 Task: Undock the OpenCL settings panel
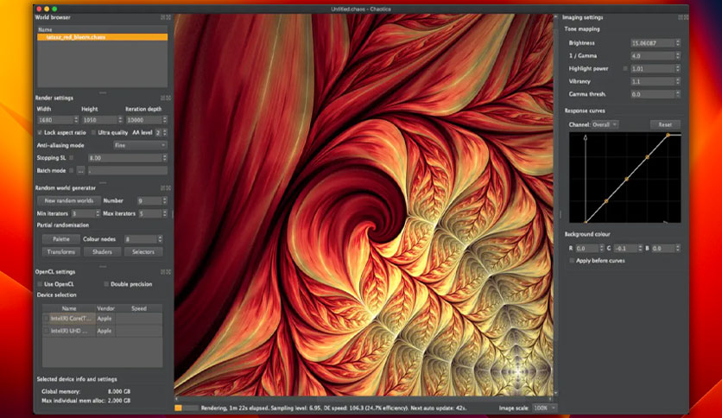pos(163,272)
